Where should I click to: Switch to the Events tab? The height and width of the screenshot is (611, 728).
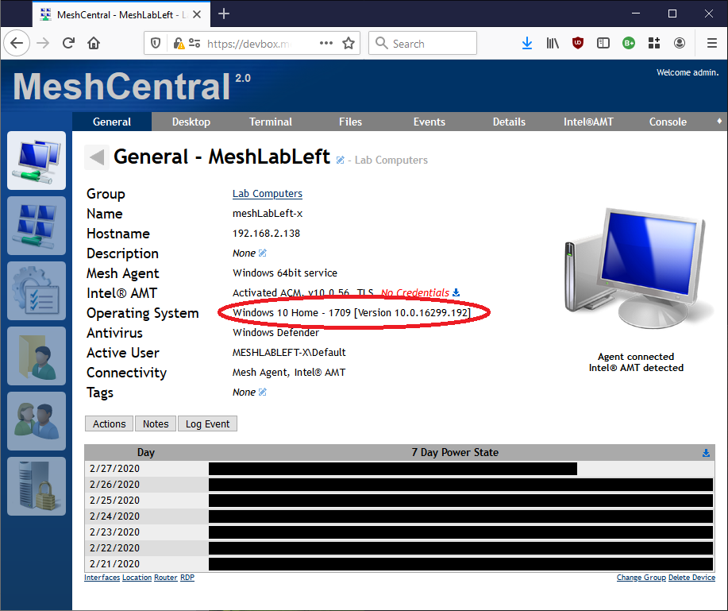coord(429,122)
